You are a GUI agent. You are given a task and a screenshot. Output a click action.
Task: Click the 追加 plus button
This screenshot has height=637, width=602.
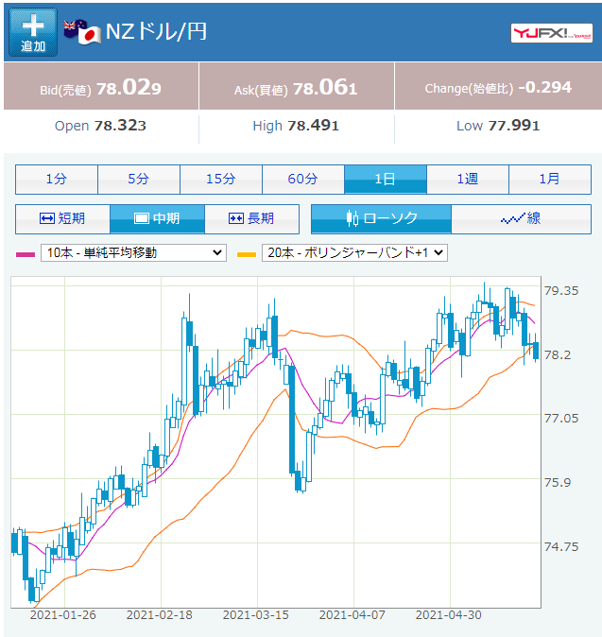pyautogui.click(x=33, y=32)
